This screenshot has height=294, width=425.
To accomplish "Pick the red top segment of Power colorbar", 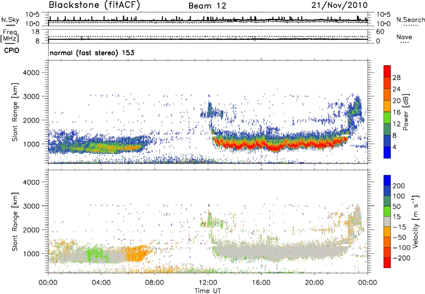I will pyautogui.click(x=387, y=71).
